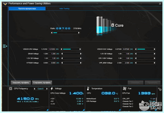Increase VPP_MEM Voltage right arrow
Image resolution: width=164 pixels, height=113 pixels.
coord(154,63)
